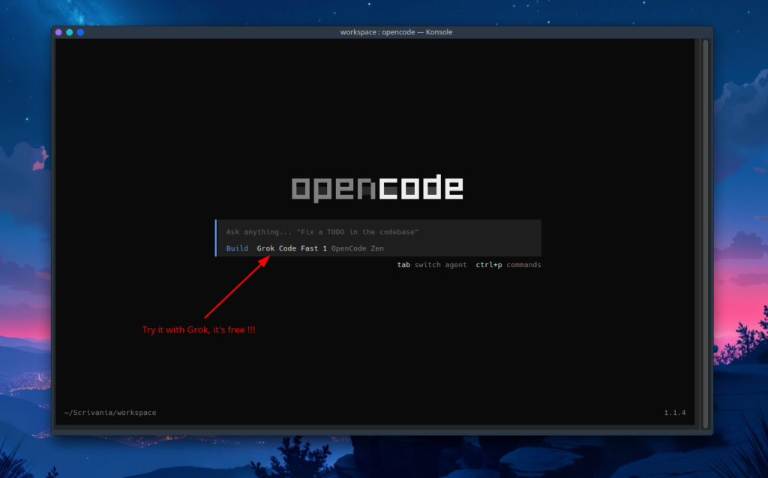Open the Grok Code Fast 1 model selector
Viewport: 768px width, 478px height.
click(x=292, y=248)
